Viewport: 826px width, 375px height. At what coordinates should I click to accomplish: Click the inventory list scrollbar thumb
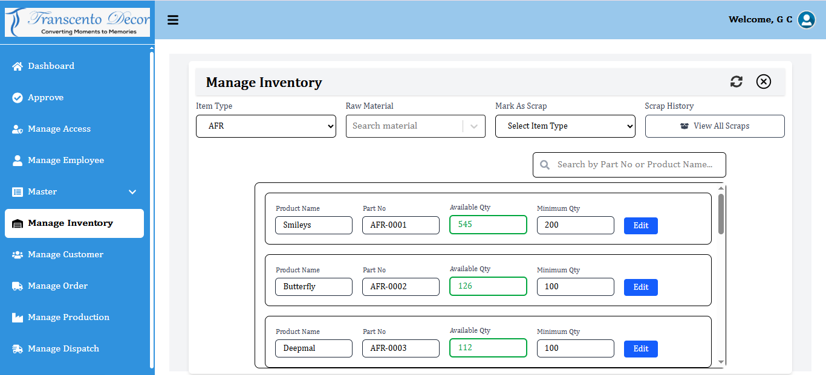click(x=721, y=214)
